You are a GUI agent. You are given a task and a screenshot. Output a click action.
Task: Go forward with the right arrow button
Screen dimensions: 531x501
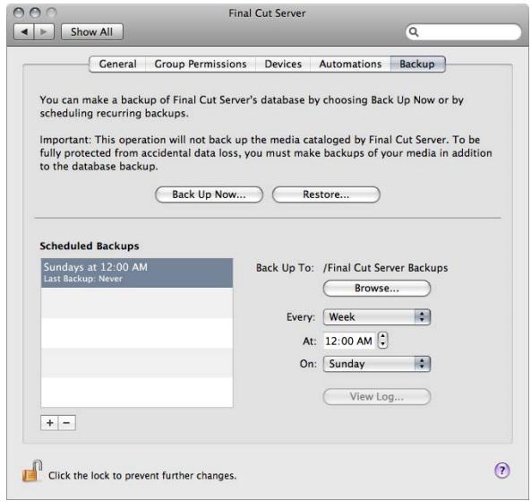[44, 32]
